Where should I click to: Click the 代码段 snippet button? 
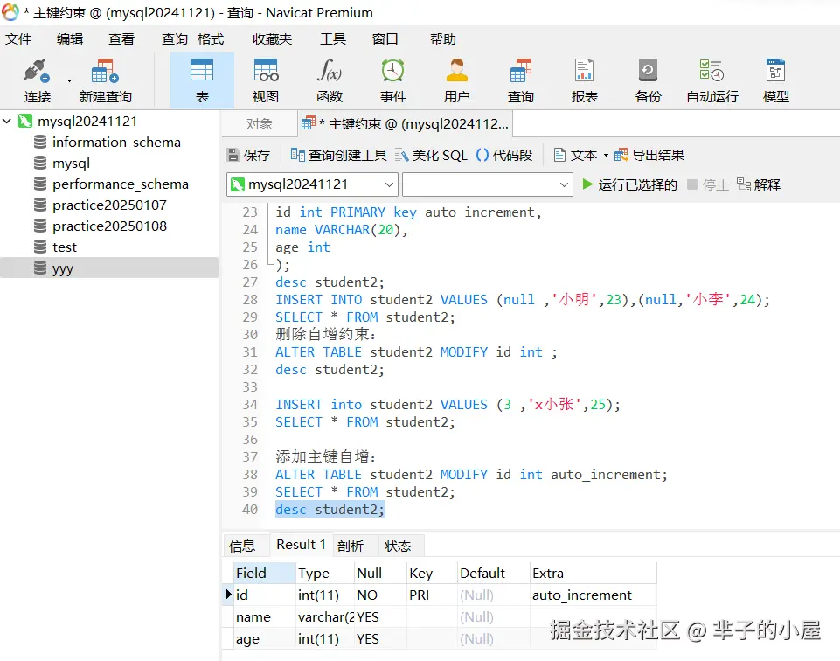(504, 156)
